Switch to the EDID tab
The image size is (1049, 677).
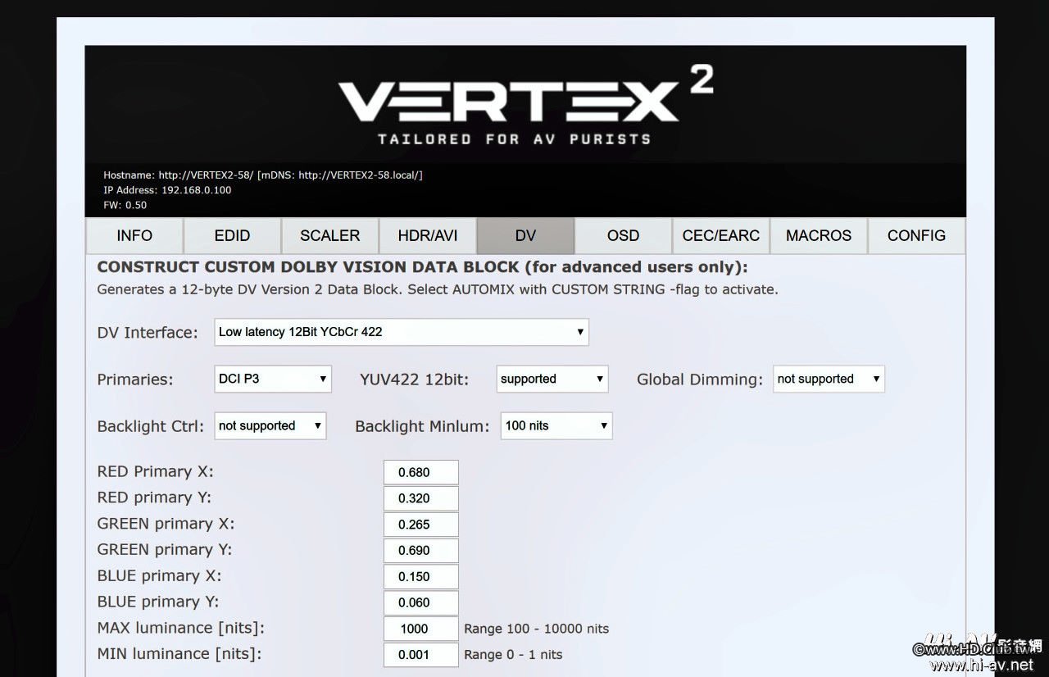pos(232,235)
